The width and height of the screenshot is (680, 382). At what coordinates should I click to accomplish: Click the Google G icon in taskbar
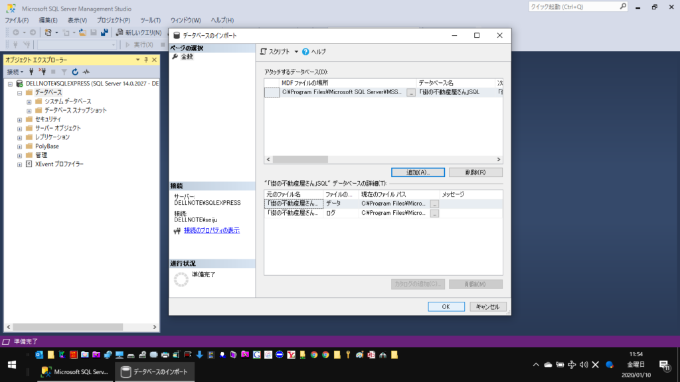coord(257,355)
